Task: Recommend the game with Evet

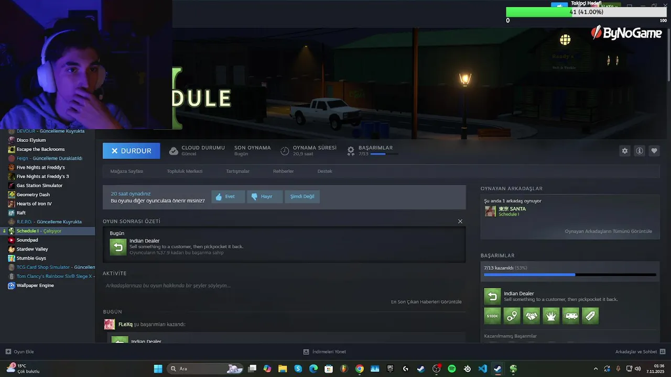Action: (228, 196)
